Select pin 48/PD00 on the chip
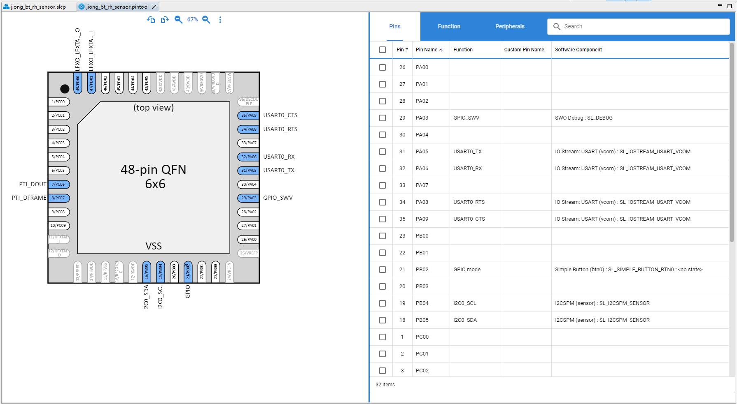 coord(77,83)
